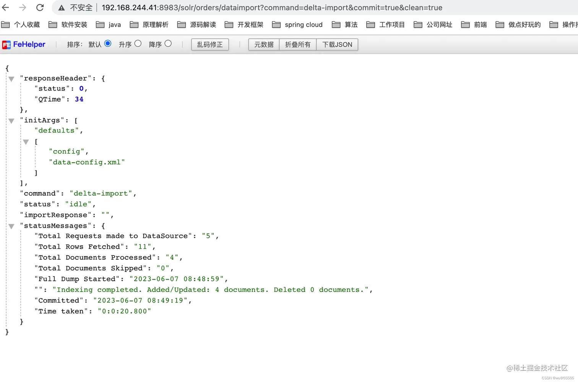Click the "Total Requests made to DataSource" key
This screenshot has width=578, height=382.
click(113, 236)
